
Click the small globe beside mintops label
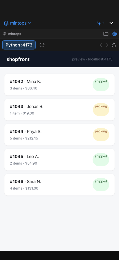point(5,34)
